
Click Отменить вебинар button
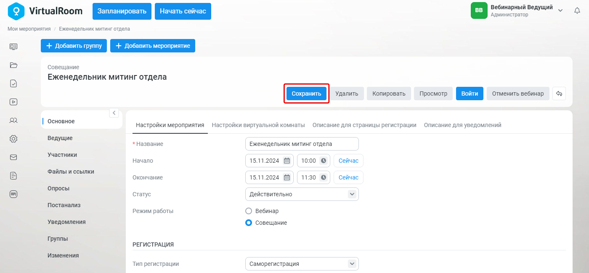tap(518, 94)
